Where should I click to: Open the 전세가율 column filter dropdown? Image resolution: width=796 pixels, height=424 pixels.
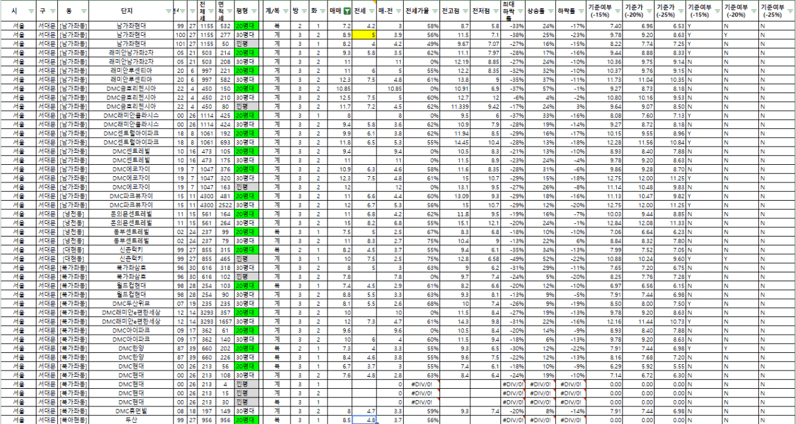(x=434, y=12)
